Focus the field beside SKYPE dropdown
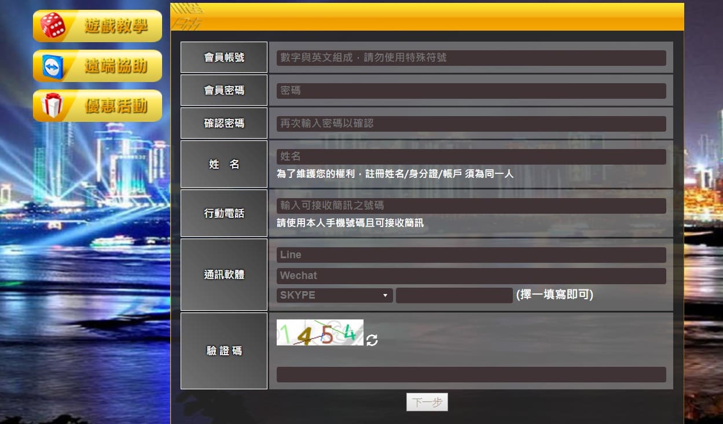The width and height of the screenshot is (723, 424). click(454, 295)
